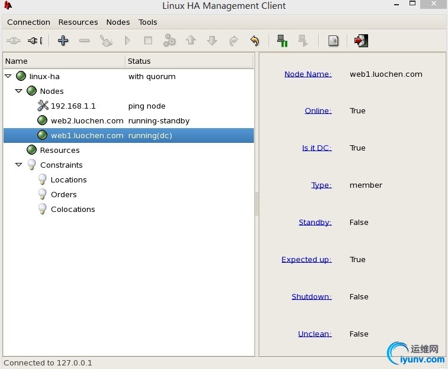Collapse the linux-ha tree root

[x=8, y=76]
